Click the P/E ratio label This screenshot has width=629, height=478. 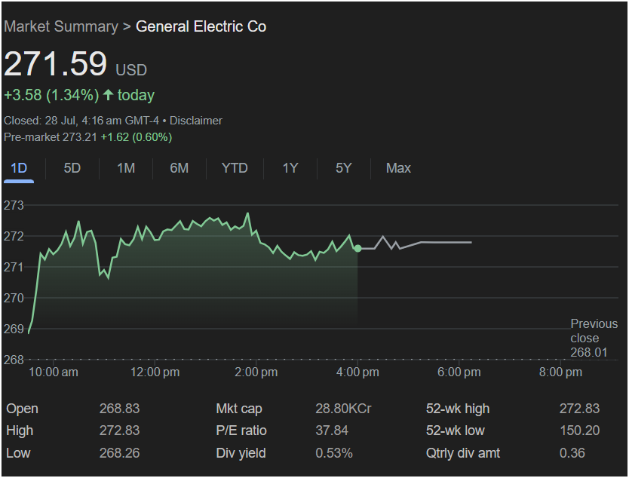pos(241,431)
